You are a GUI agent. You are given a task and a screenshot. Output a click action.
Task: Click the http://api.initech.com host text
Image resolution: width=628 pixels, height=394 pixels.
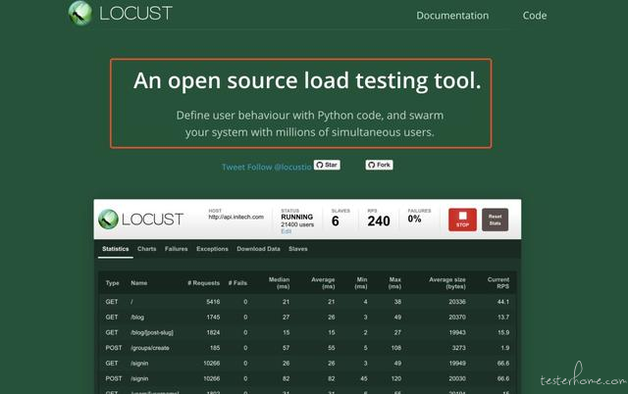click(236, 218)
